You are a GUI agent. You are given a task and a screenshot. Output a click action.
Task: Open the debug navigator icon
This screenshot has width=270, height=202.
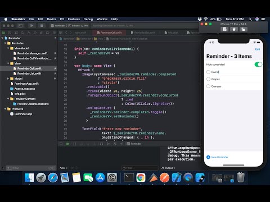42,33
